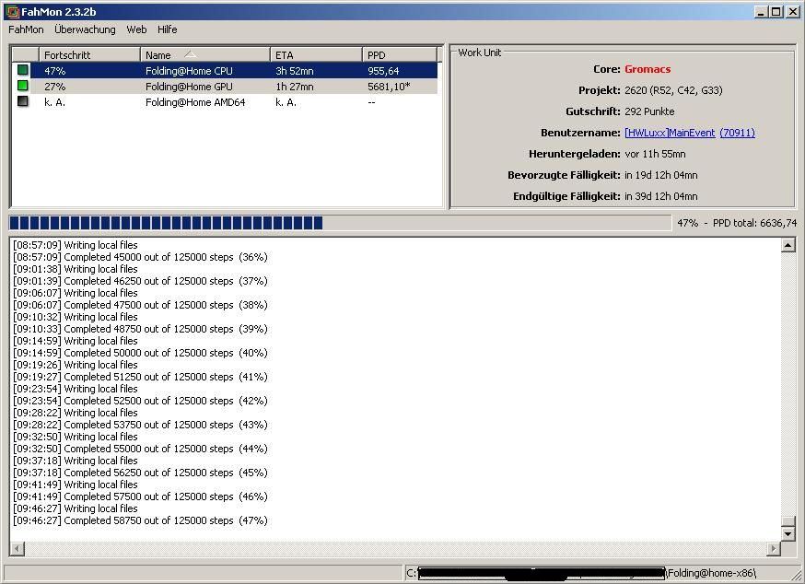Click the 292 Punkte credit value
The width and height of the screenshot is (805, 584).
coord(649,111)
